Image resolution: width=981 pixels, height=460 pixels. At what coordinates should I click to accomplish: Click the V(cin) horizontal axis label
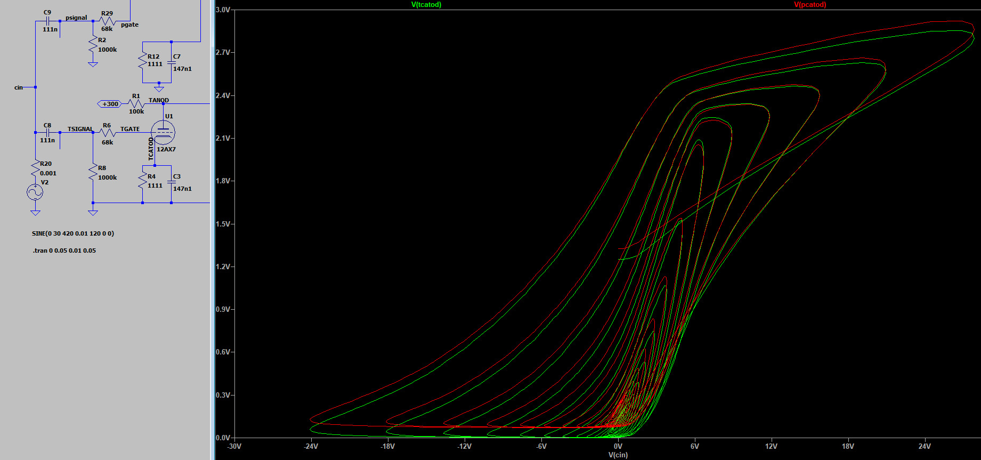618,455
